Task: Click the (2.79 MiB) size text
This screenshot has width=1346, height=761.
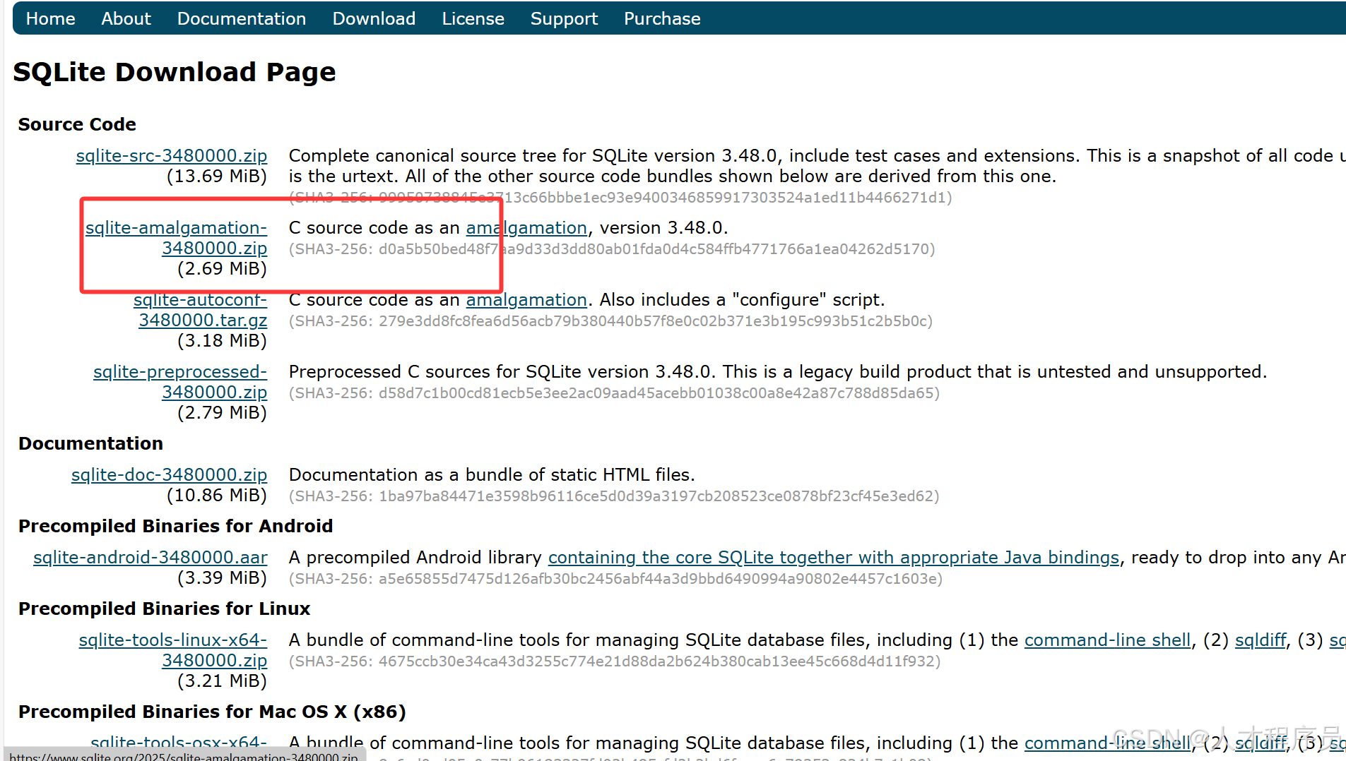Action: 222,413
